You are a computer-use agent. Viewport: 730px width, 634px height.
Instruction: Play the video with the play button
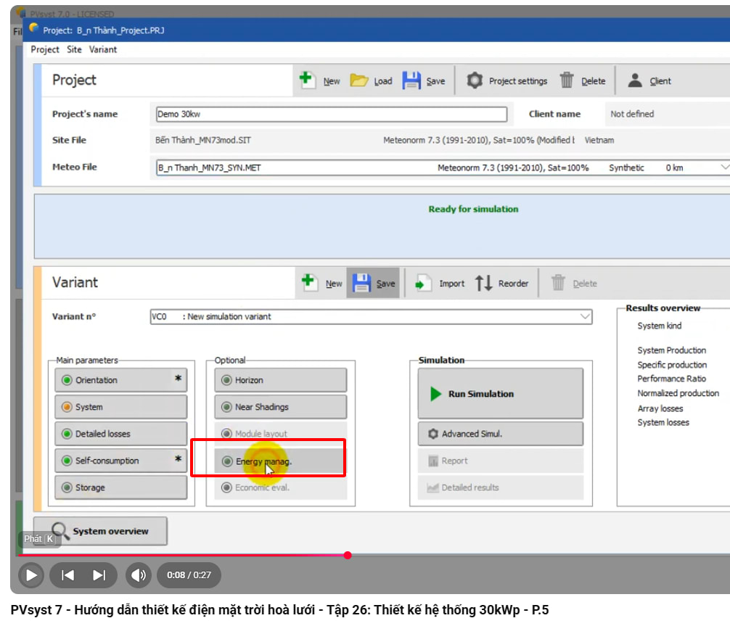click(x=31, y=575)
